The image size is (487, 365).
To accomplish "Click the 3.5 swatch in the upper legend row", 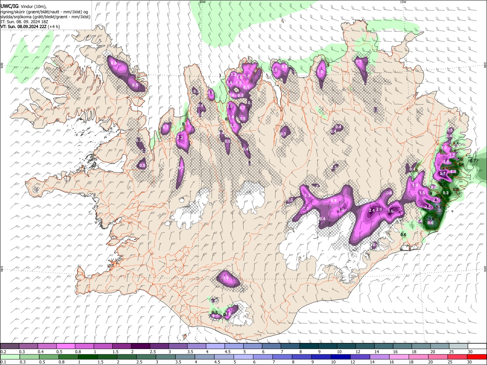I will point(196,346).
